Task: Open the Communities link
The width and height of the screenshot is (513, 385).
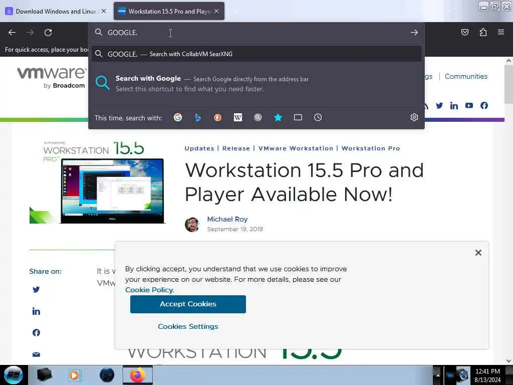Action: [x=466, y=76]
